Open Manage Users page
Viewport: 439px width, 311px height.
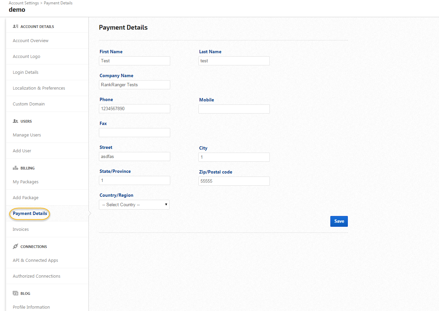(27, 135)
